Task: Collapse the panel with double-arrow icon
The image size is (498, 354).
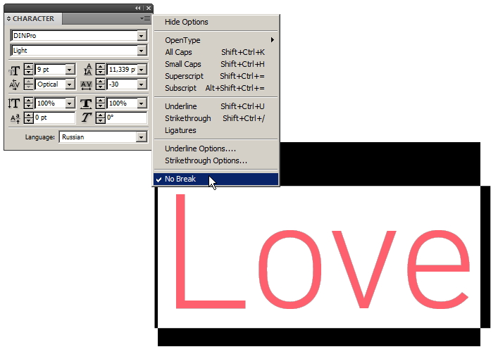Action: click(138, 8)
